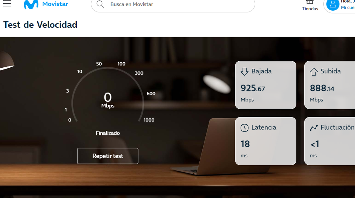Open the Tiendas store icon

(310, 2)
